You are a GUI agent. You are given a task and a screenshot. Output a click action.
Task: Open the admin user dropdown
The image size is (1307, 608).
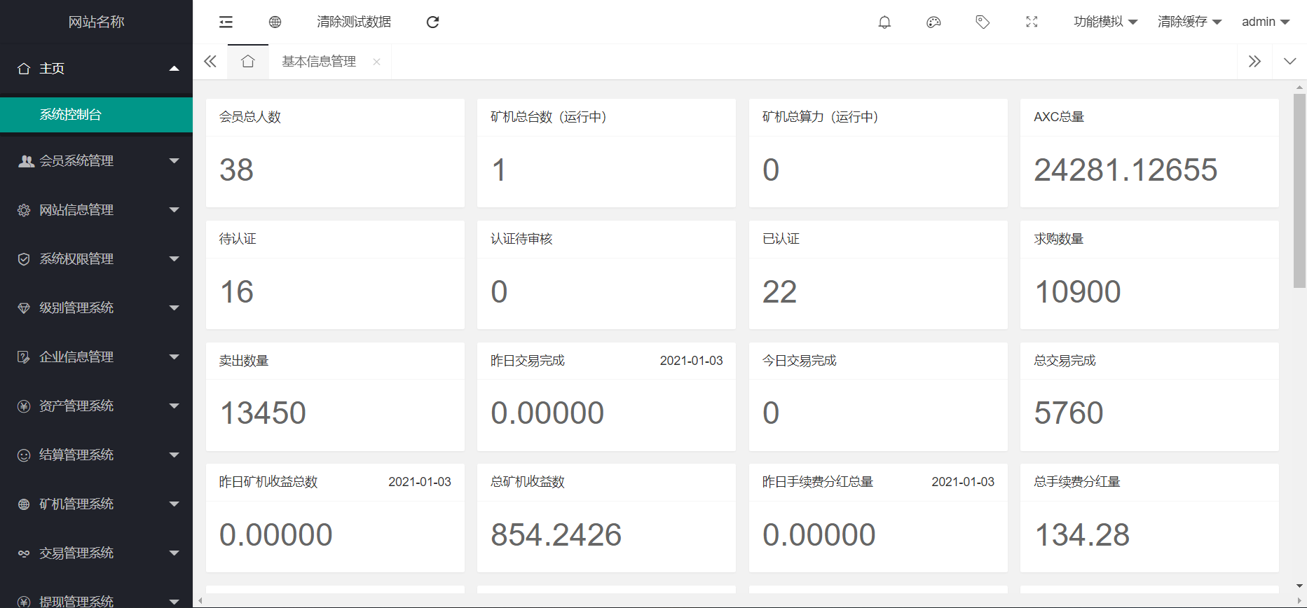[1266, 22]
